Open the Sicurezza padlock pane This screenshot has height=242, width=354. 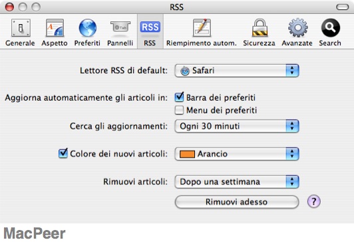click(260, 33)
